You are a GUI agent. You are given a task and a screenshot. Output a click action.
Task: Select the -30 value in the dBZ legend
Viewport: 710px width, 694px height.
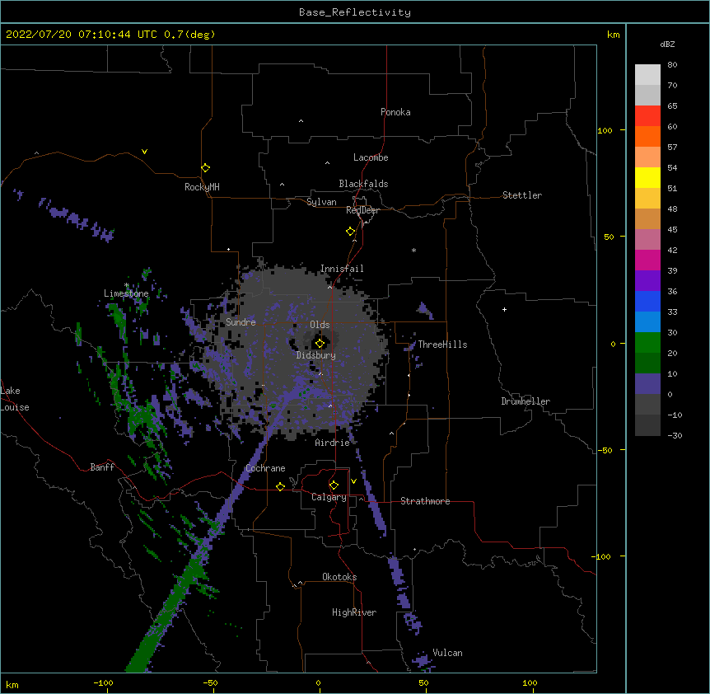(675, 435)
